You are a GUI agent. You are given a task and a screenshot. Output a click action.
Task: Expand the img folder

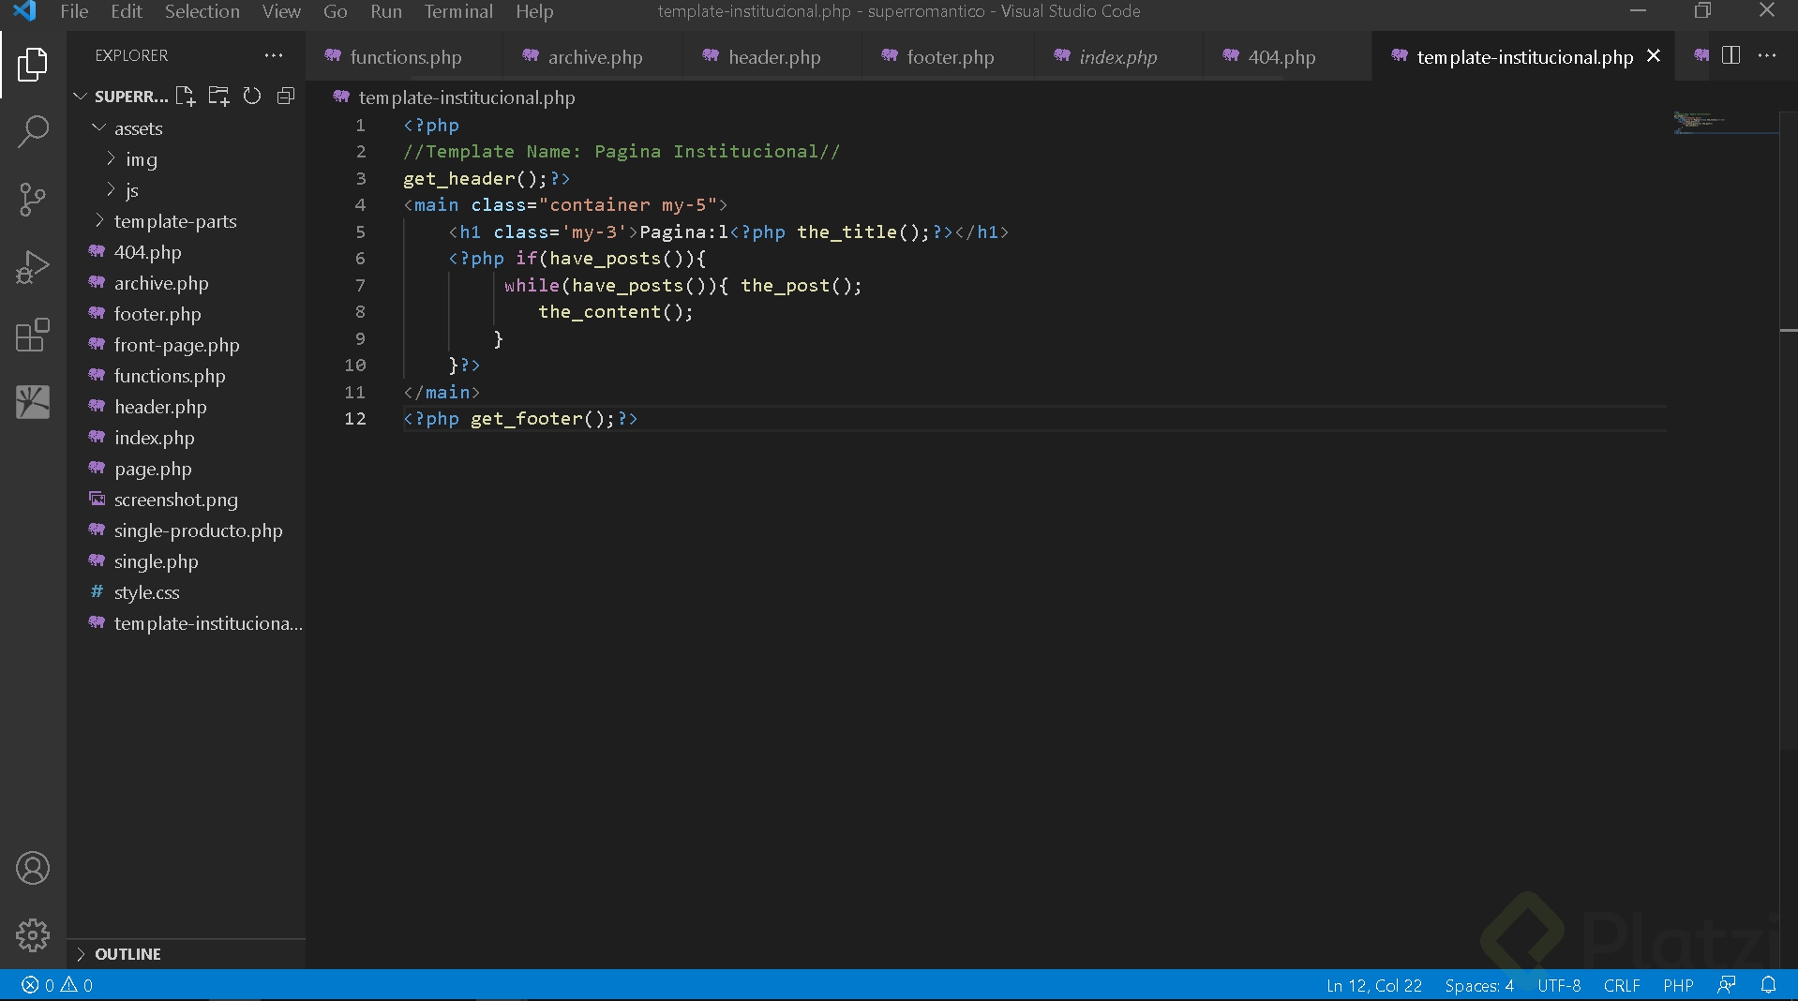tap(141, 159)
